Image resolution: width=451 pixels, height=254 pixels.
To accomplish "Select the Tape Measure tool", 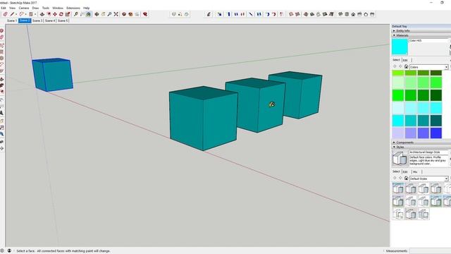I will click(x=76, y=14).
